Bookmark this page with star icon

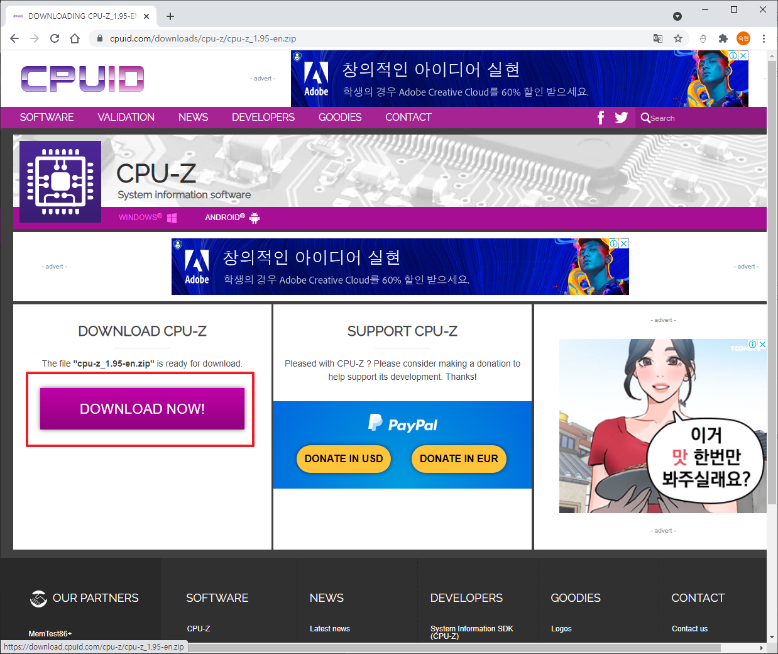678,38
